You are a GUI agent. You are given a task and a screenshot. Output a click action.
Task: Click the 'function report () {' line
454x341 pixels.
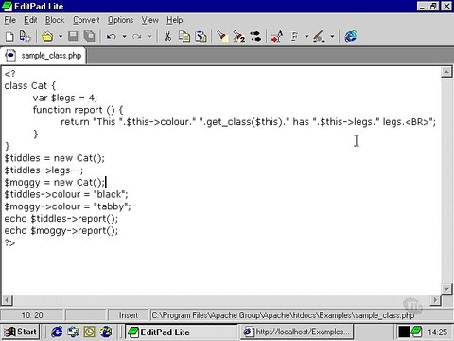78,110
